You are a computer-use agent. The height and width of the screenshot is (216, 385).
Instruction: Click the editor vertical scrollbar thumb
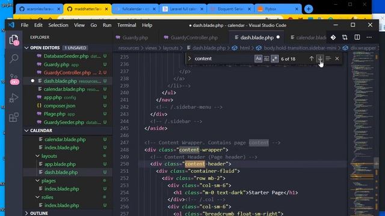(x=377, y=163)
